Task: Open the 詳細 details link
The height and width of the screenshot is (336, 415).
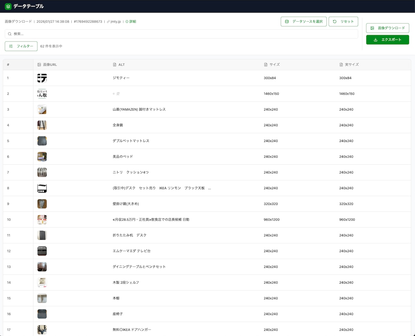Action: [131, 21]
